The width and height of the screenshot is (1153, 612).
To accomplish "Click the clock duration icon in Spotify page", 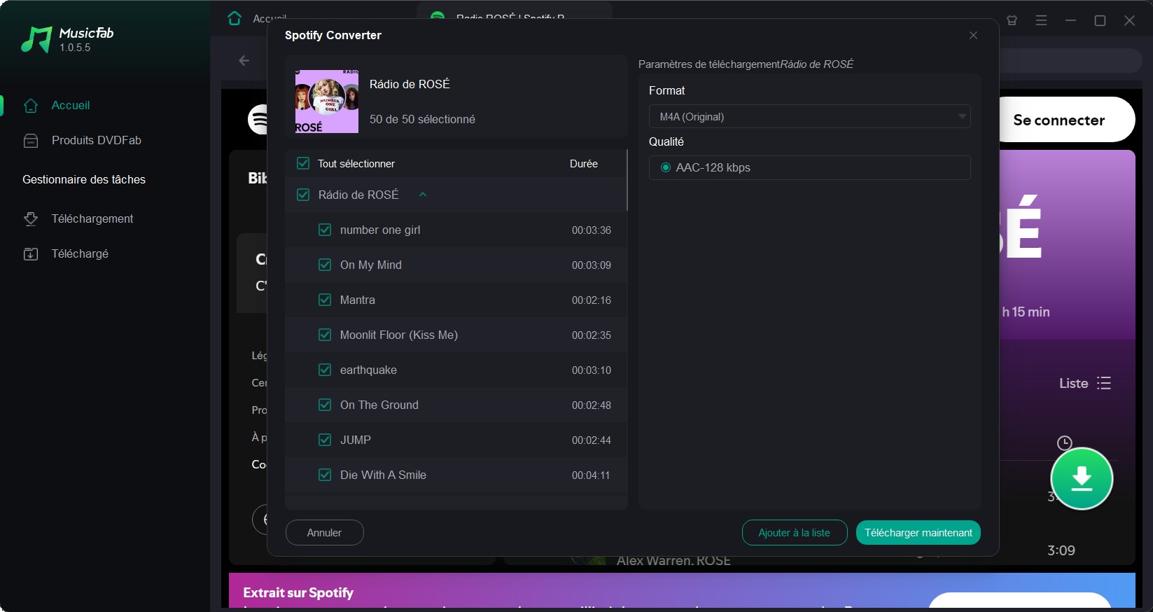I will pyautogui.click(x=1064, y=443).
